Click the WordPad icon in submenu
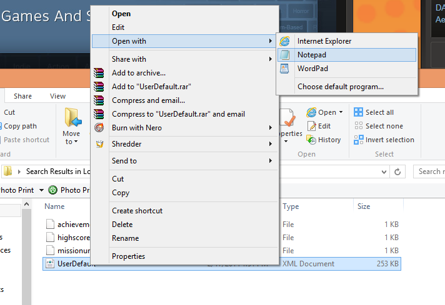The image size is (445, 305). pos(284,69)
